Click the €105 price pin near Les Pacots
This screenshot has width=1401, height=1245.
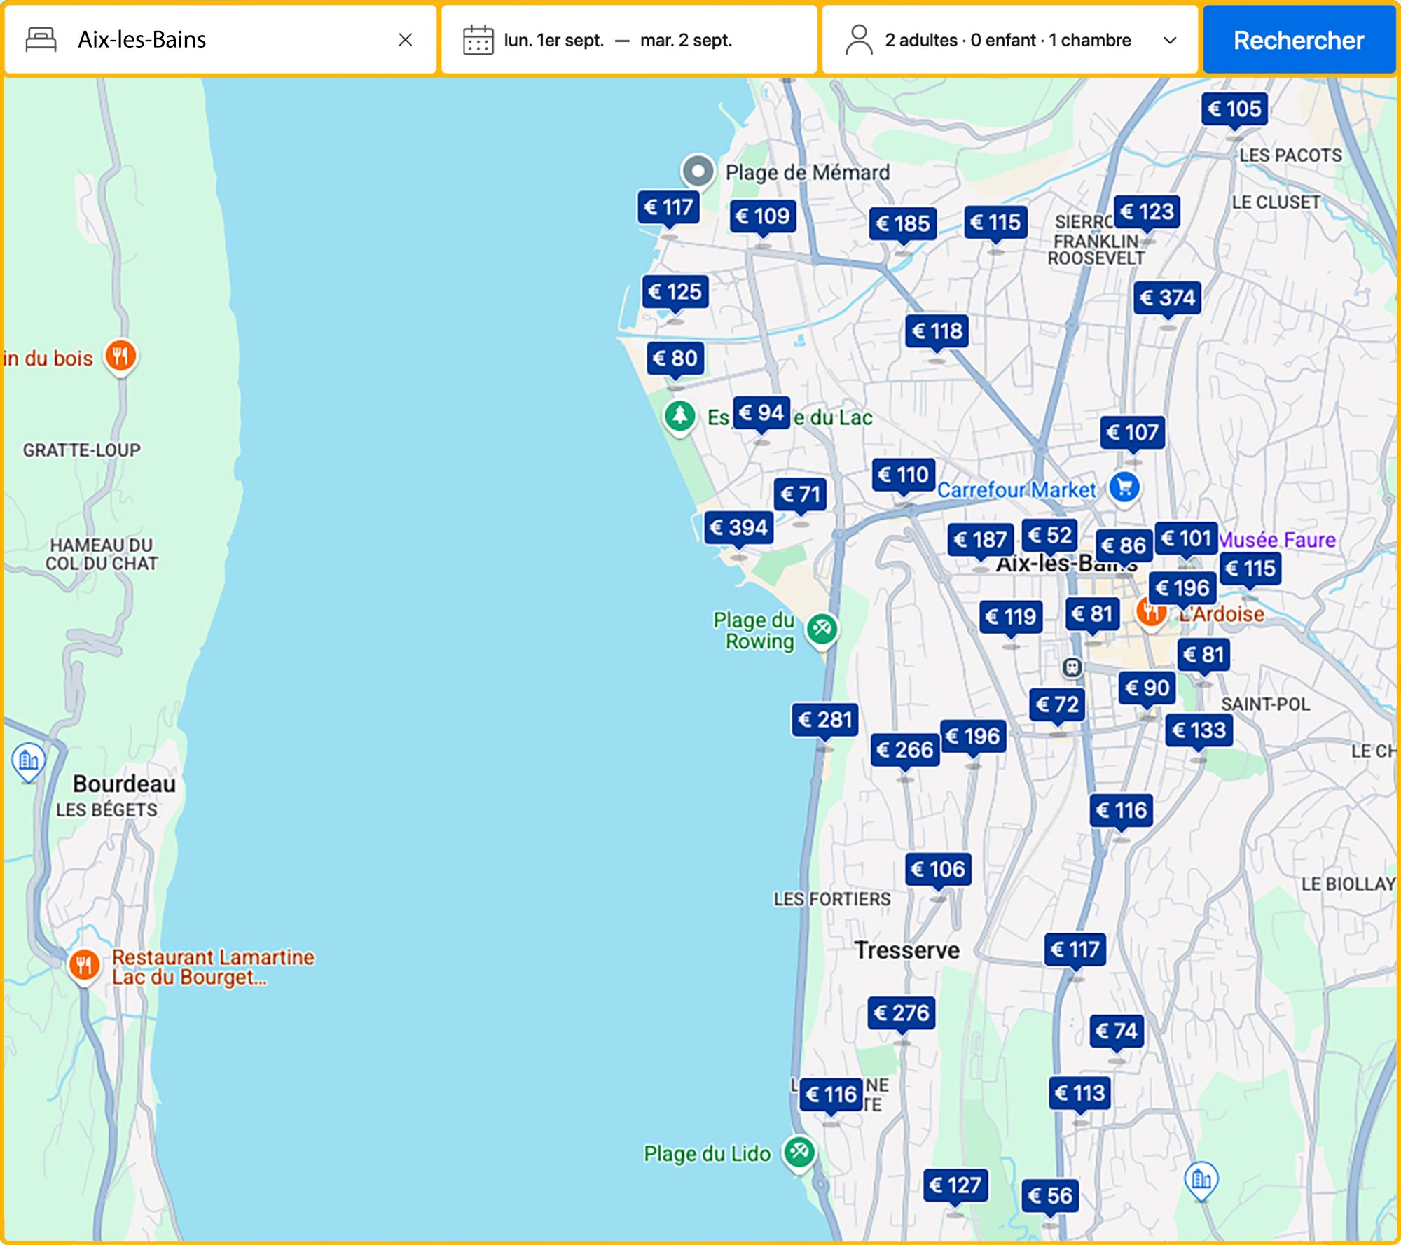click(1234, 109)
